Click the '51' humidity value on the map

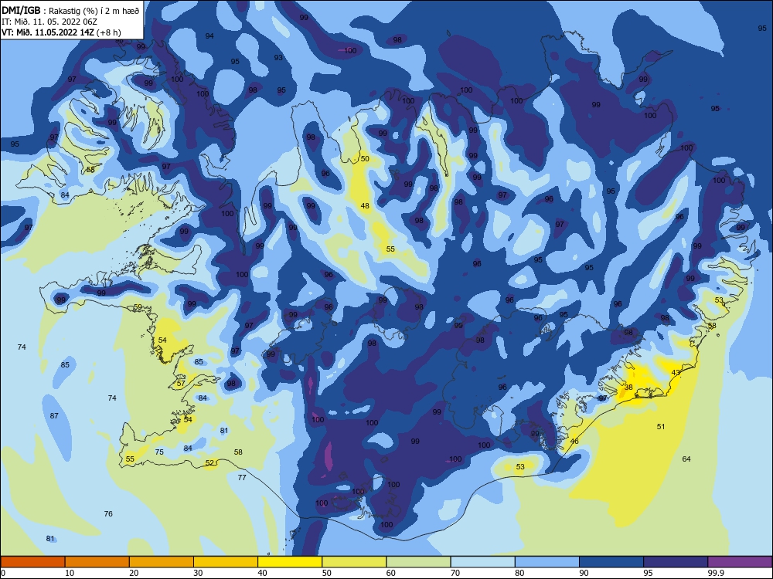click(661, 426)
